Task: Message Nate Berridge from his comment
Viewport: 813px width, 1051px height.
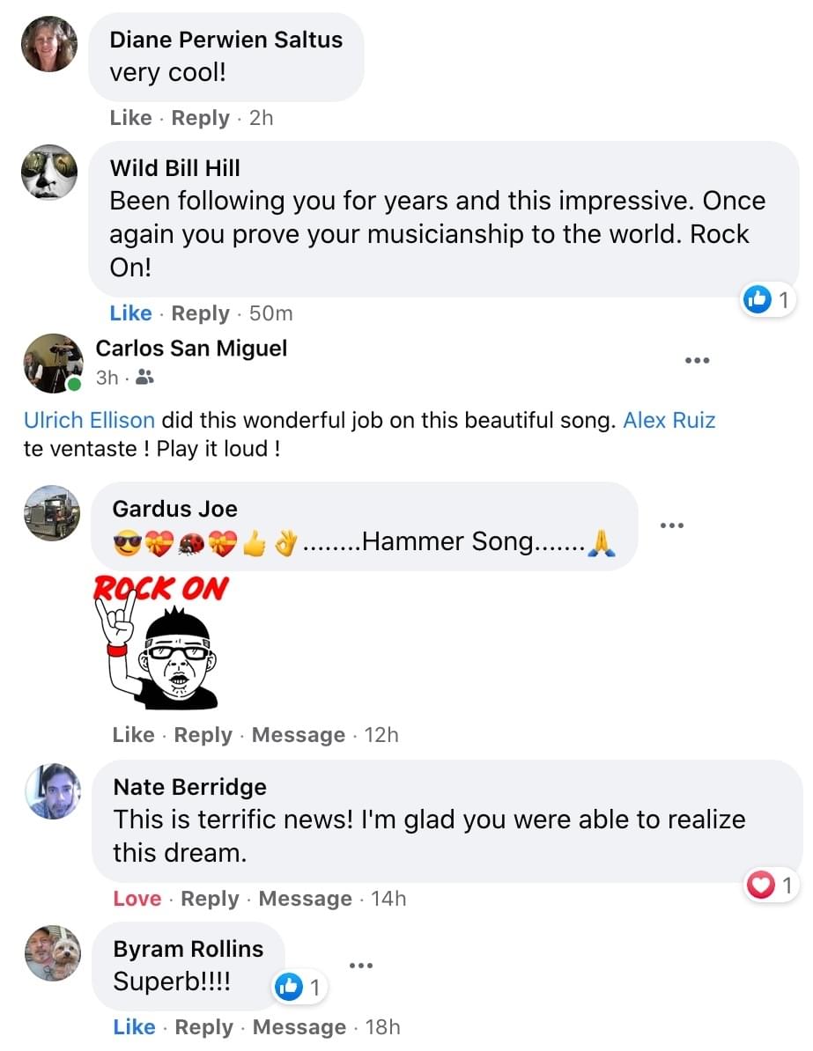Action: tap(305, 899)
